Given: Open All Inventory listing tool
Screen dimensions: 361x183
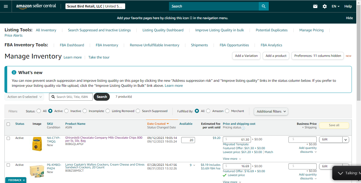Looking at the screenshot, I should click(x=46, y=30).
